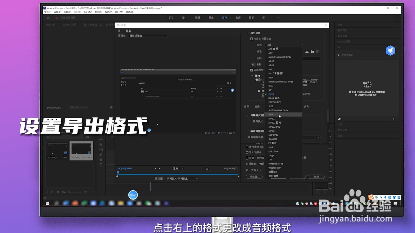Click the export frame camera icon below preview
The image size is (415, 233).
pyautogui.click(x=207, y=169)
